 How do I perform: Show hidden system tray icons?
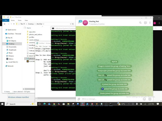tap(129, 104)
